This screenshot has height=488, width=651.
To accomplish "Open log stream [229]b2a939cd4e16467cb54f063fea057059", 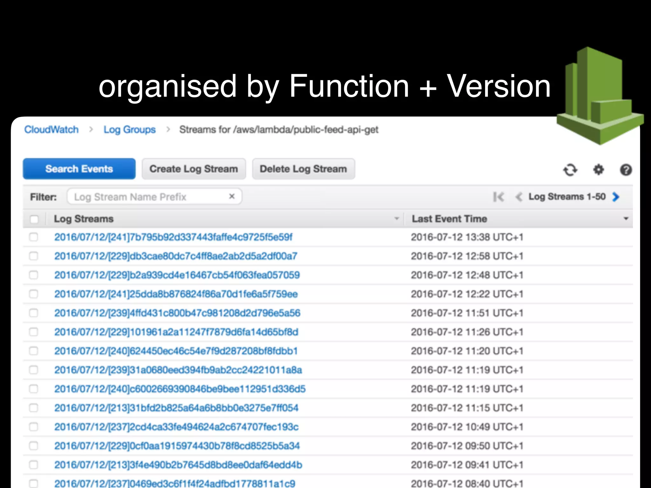I will tap(177, 275).
